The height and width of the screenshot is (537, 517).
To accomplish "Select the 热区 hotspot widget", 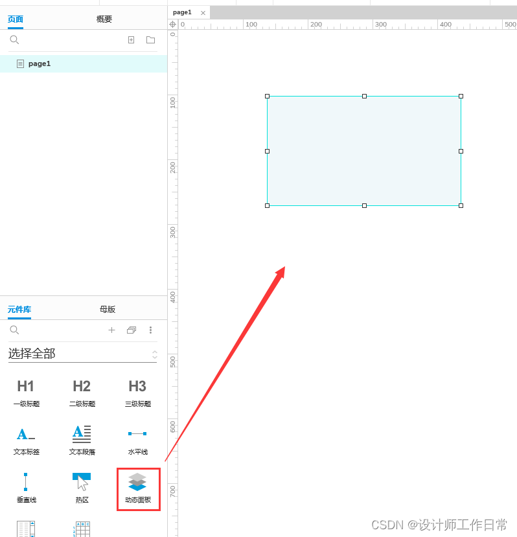I will click(82, 488).
